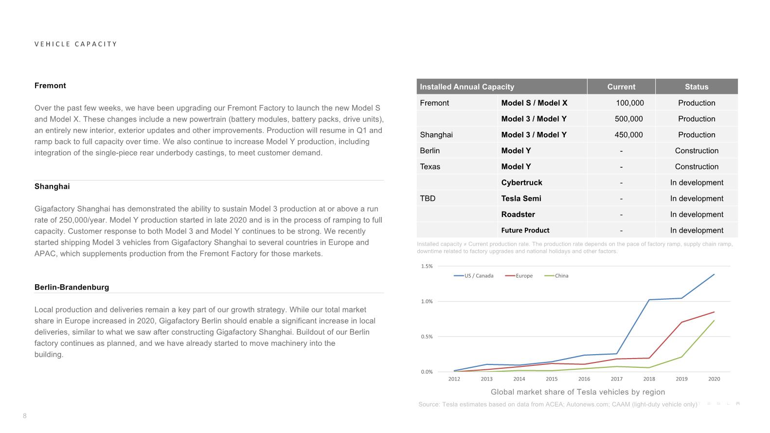Click the Installed Annual Capacity header
The height and width of the screenshot is (433, 770).
tap(467, 87)
